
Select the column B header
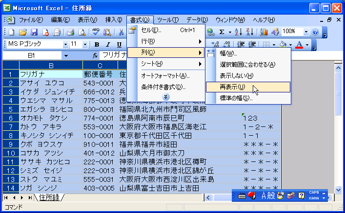(x=51, y=65)
